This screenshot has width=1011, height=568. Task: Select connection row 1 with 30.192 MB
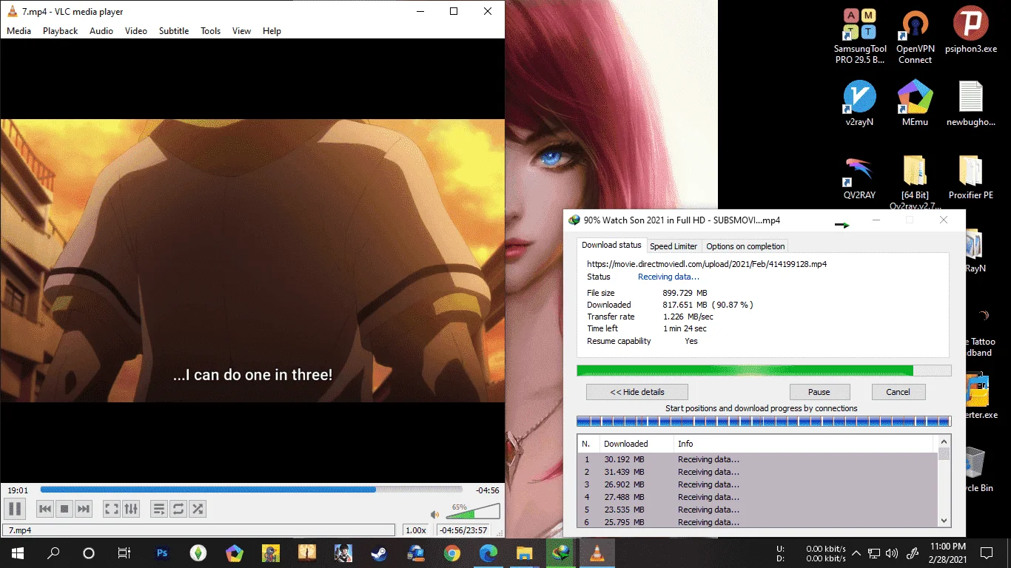[x=758, y=459]
